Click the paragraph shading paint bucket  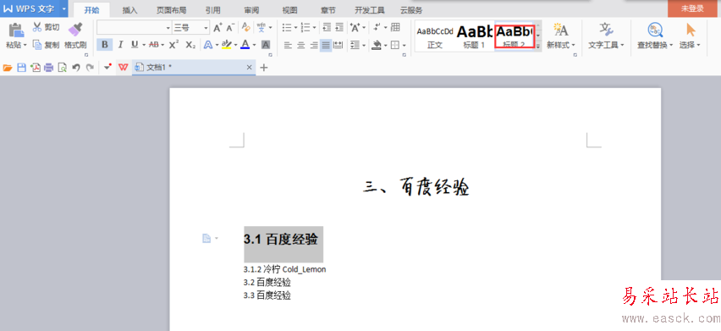click(377, 45)
